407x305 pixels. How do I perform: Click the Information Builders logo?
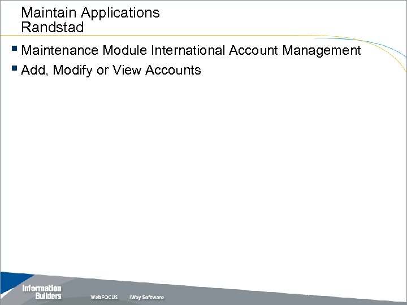coord(42,292)
